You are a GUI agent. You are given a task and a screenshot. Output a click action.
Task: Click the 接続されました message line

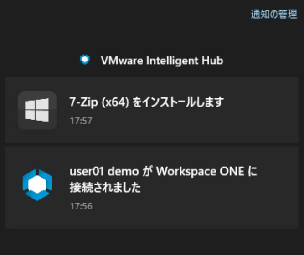pyautogui.click(x=105, y=187)
